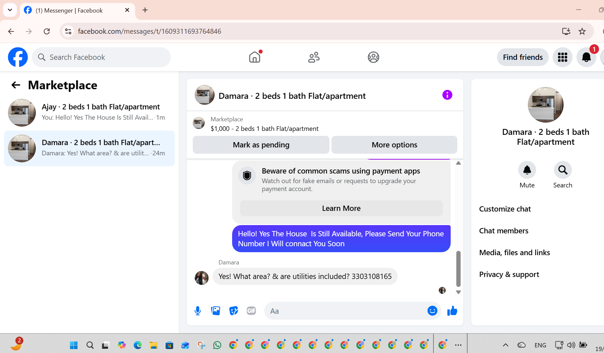Click the browser reload icon
The width and height of the screenshot is (604, 353).
pos(47,31)
